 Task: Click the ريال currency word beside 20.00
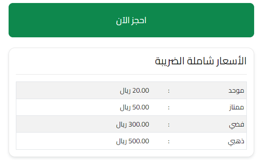coord(125,91)
